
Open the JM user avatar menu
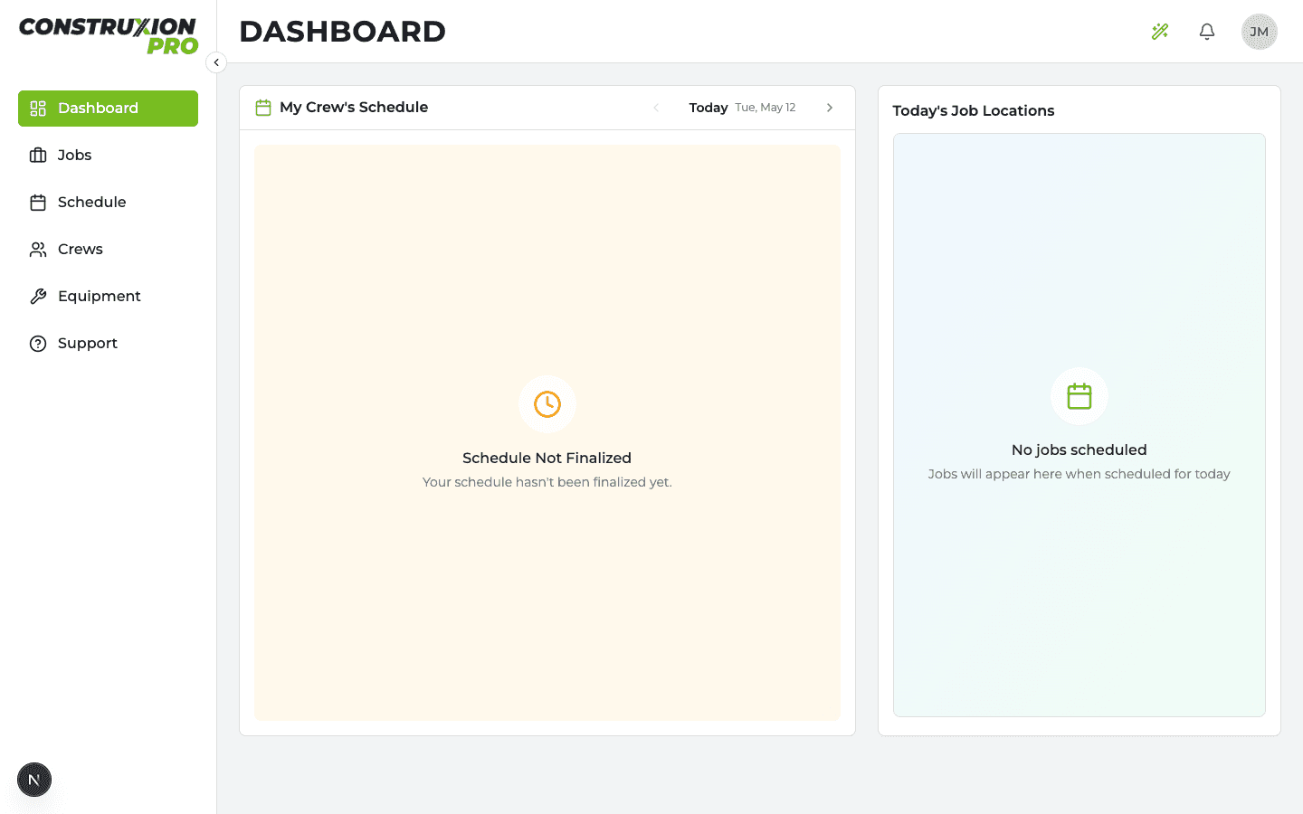pos(1260,32)
